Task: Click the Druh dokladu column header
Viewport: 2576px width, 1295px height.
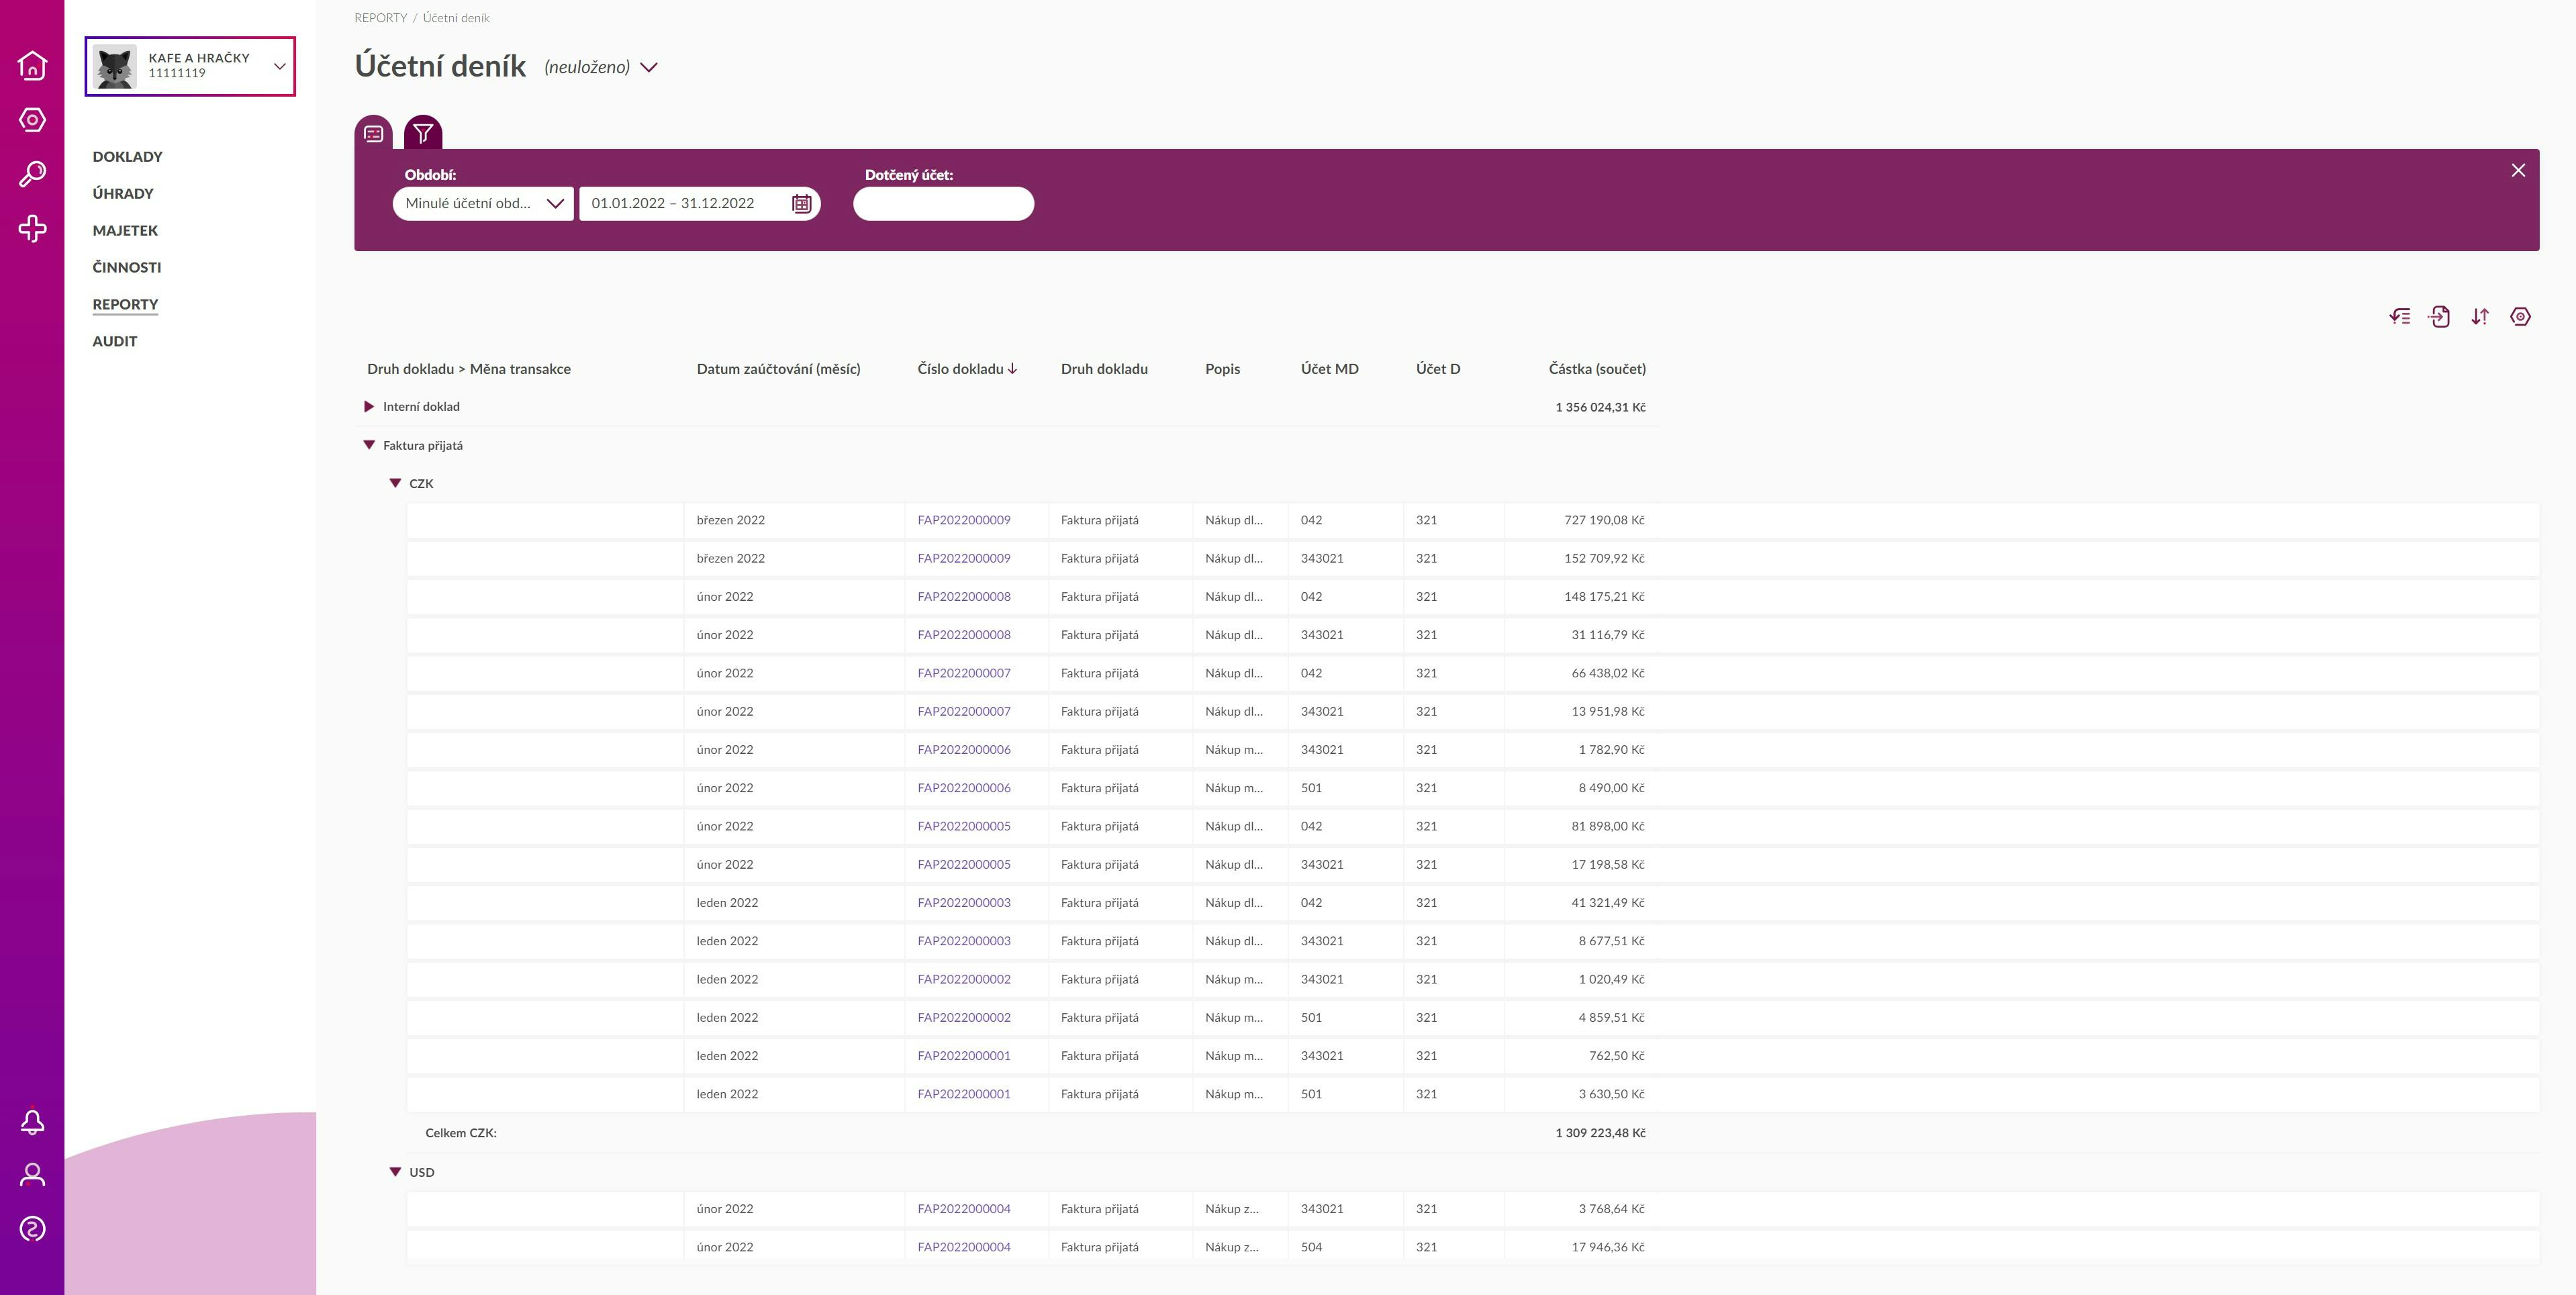Action: coord(1104,369)
